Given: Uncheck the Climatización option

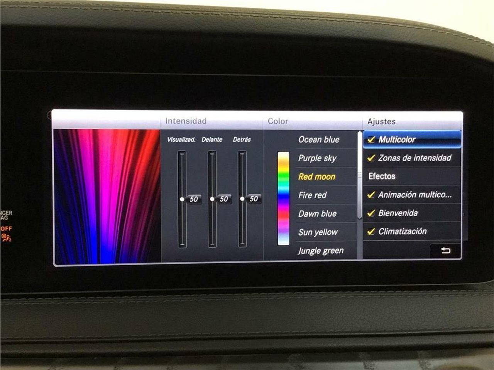Looking at the screenshot, I should (x=371, y=232).
